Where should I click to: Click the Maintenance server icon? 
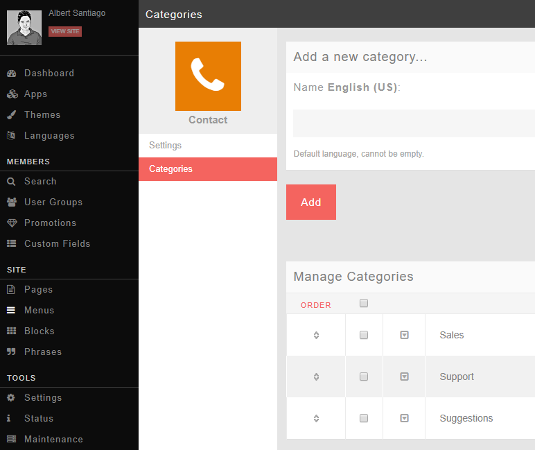pos(11,440)
